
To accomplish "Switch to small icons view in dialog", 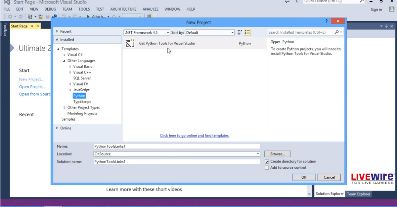I will (240, 32).
